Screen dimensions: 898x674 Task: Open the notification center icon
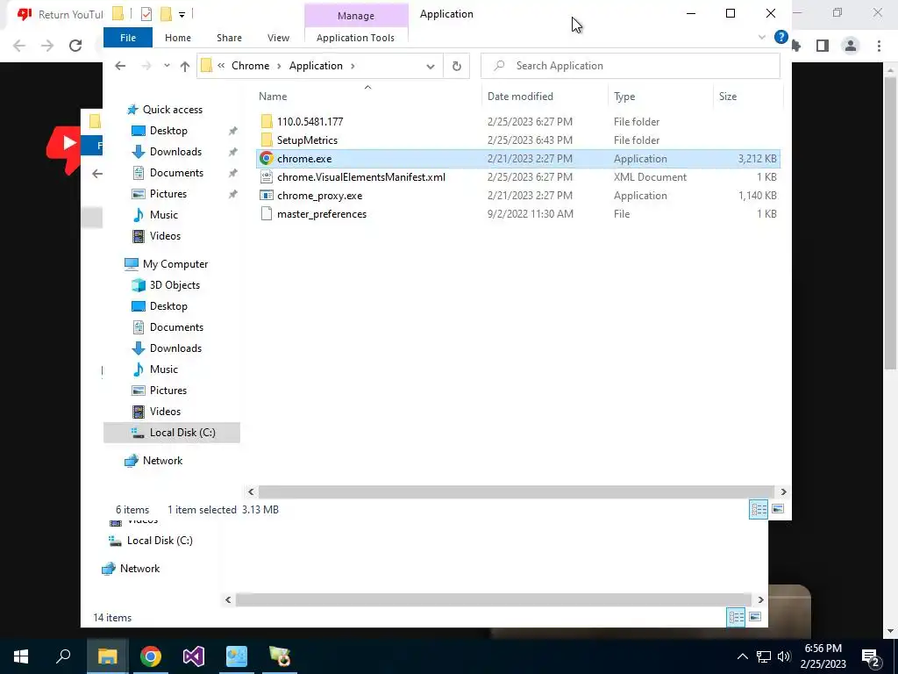(x=871, y=656)
